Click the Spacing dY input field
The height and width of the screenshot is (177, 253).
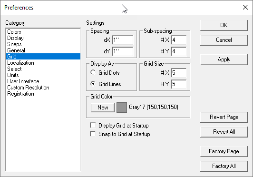[123, 51]
